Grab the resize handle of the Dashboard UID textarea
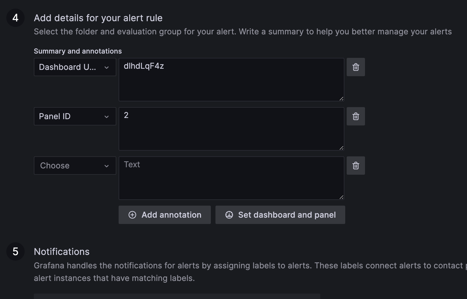This screenshot has height=299, width=467. pos(342,99)
